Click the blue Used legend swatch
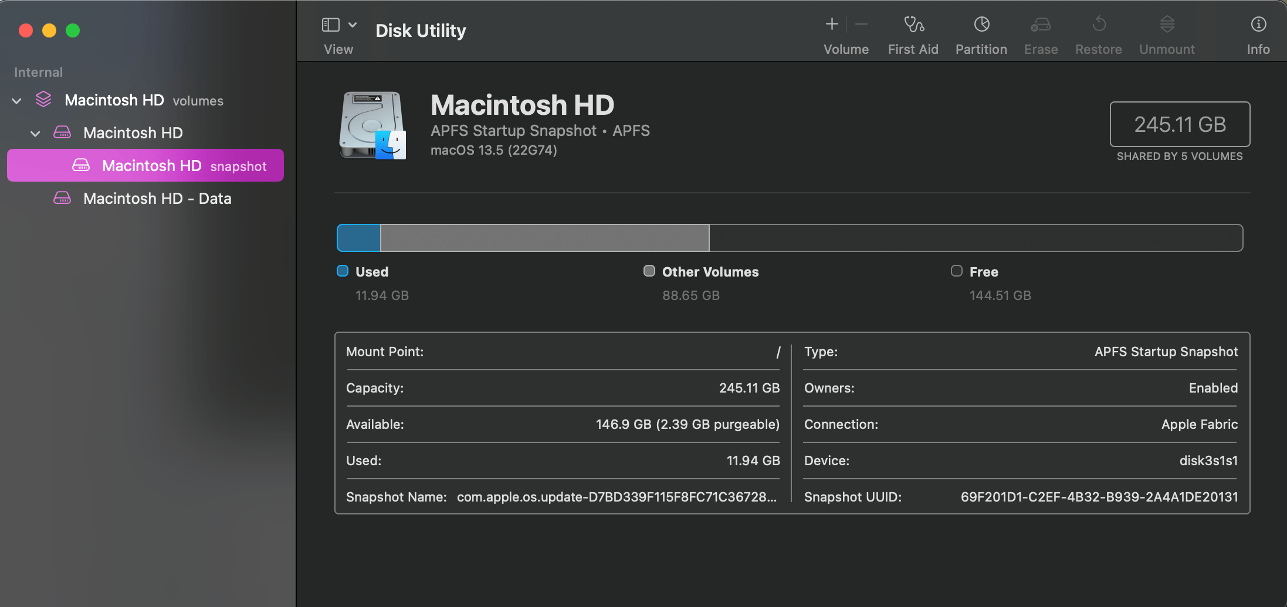Screen dimensions: 1287x607 click(x=343, y=271)
